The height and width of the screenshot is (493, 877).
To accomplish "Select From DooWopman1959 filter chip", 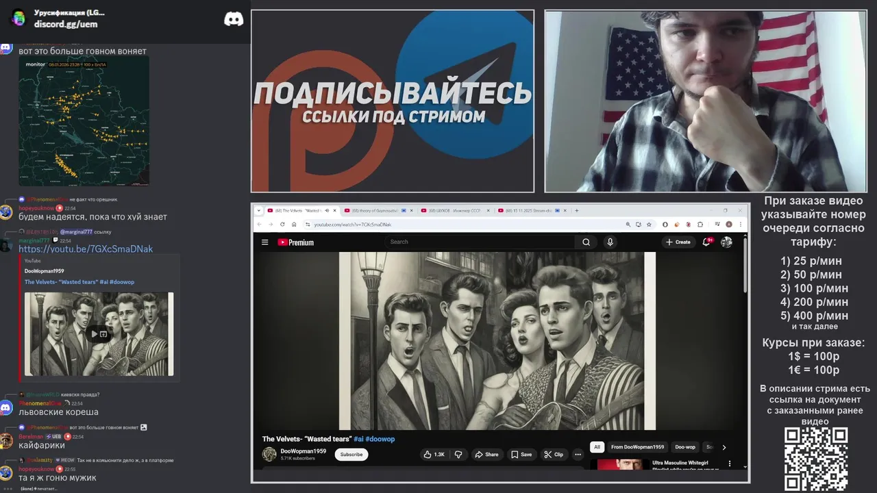I will coord(637,447).
